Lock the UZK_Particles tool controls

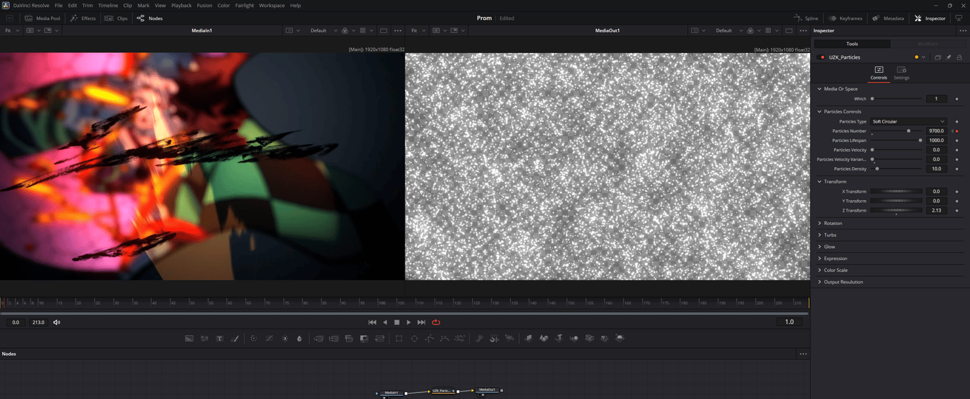(959, 57)
